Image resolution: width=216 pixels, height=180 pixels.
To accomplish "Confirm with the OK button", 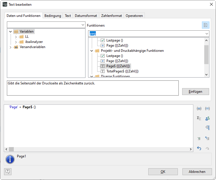I will (163, 172).
